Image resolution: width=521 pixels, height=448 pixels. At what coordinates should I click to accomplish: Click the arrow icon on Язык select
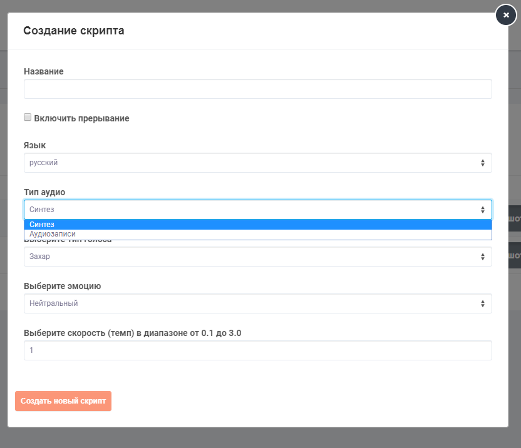[x=482, y=163]
